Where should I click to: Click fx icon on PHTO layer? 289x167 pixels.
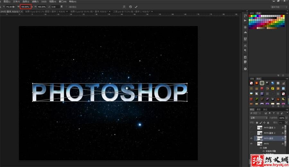tap(283, 144)
